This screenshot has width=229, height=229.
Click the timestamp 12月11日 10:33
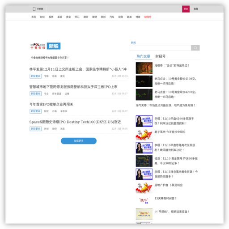pos(120,76)
